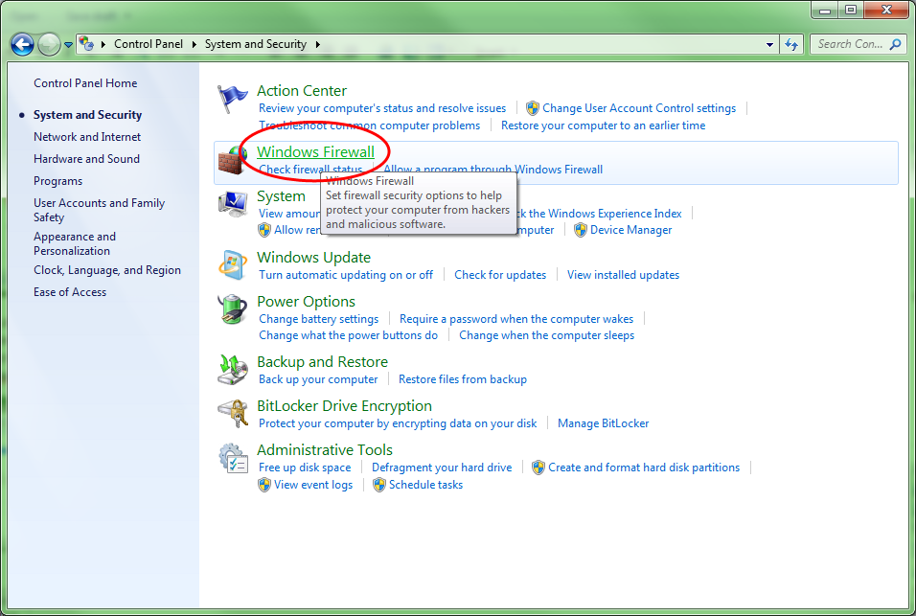Open the recent pages dropdown arrow
This screenshot has height=616, width=916.
point(68,45)
